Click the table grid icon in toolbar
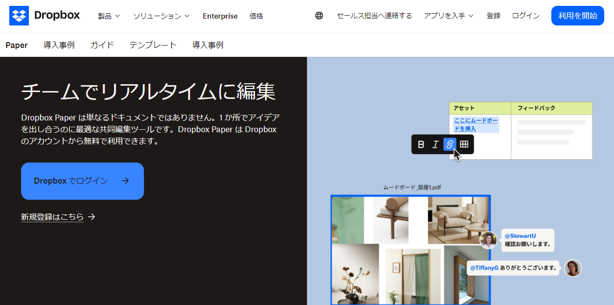This screenshot has width=614, height=305. coord(464,144)
